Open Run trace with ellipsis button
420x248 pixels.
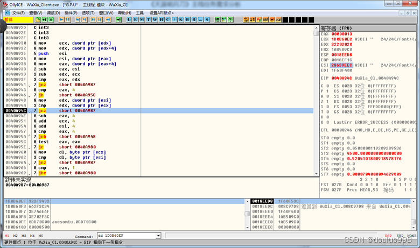(200, 19)
